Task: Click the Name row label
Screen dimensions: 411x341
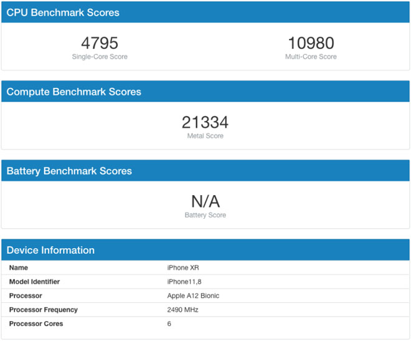Action: coord(19,267)
